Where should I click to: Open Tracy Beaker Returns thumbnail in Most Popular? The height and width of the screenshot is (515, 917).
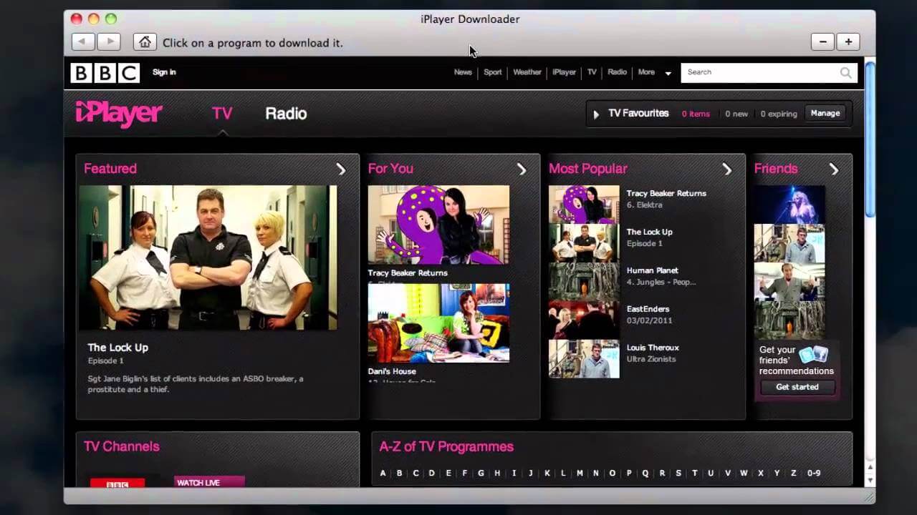tap(584, 205)
